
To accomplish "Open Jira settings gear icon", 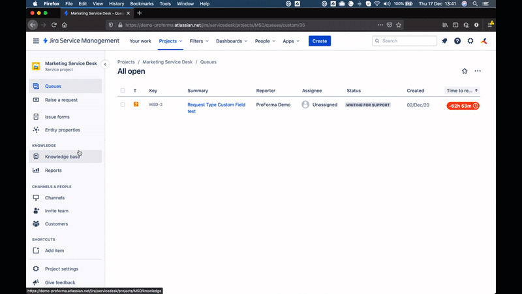I will (470, 41).
